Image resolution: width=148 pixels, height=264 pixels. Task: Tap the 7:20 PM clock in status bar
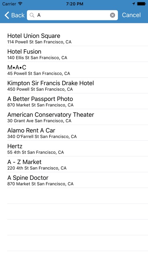click(74, 4)
